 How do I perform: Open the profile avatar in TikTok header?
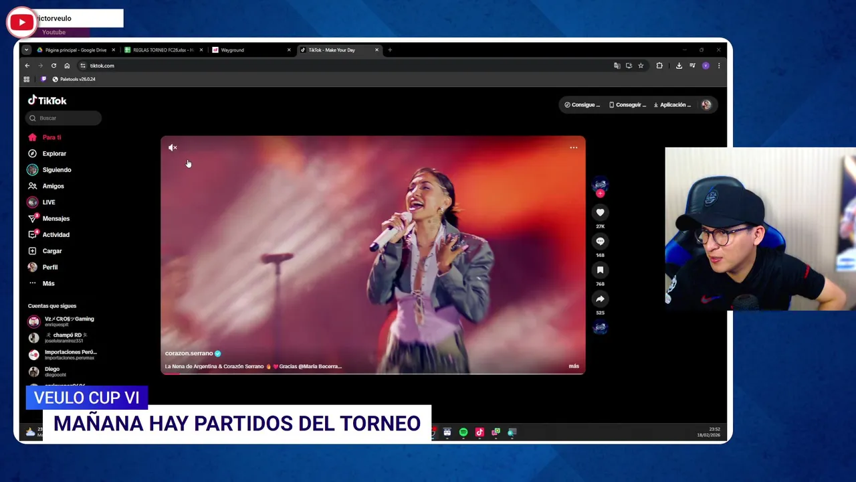[x=706, y=105]
